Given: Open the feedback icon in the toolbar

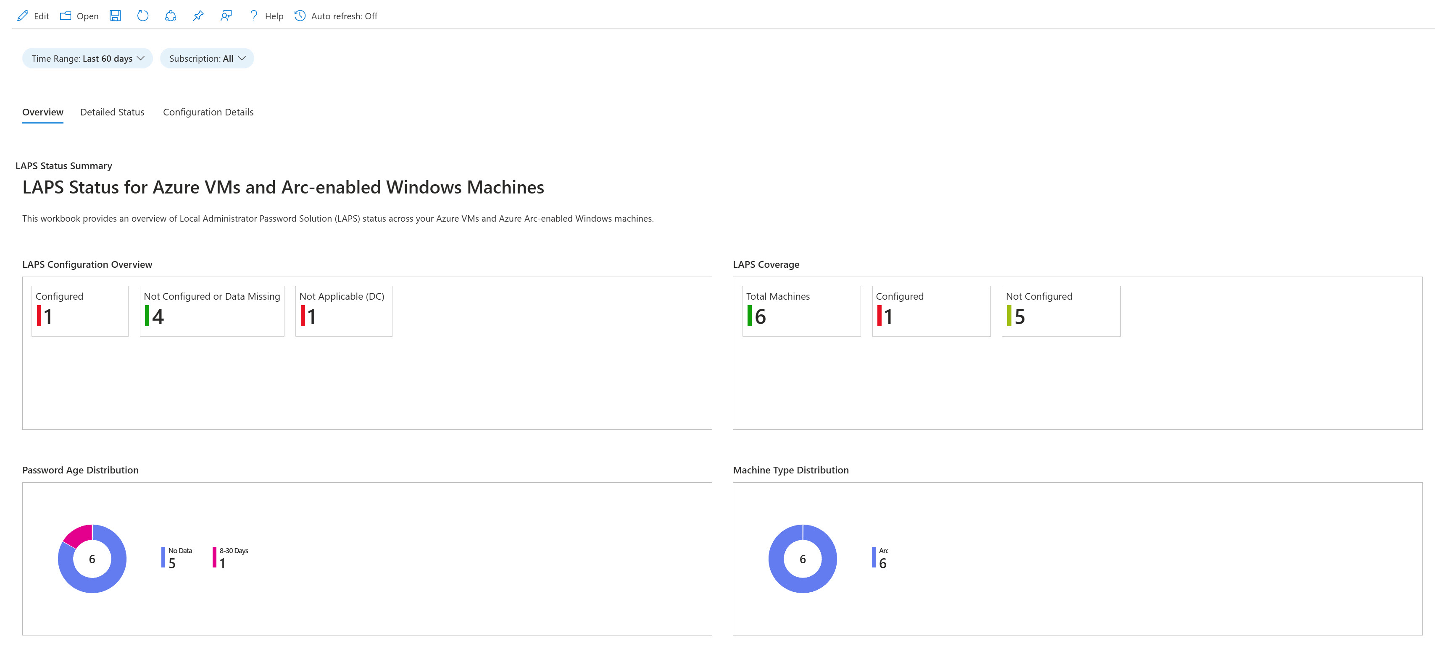Looking at the screenshot, I should [x=226, y=16].
